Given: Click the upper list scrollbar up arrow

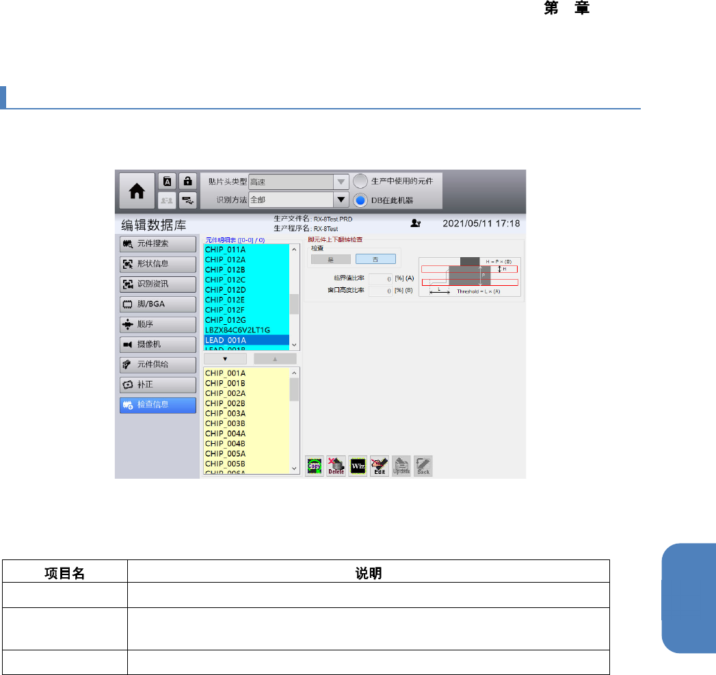Looking at the screenshot, I should click(x=294, y=250).
